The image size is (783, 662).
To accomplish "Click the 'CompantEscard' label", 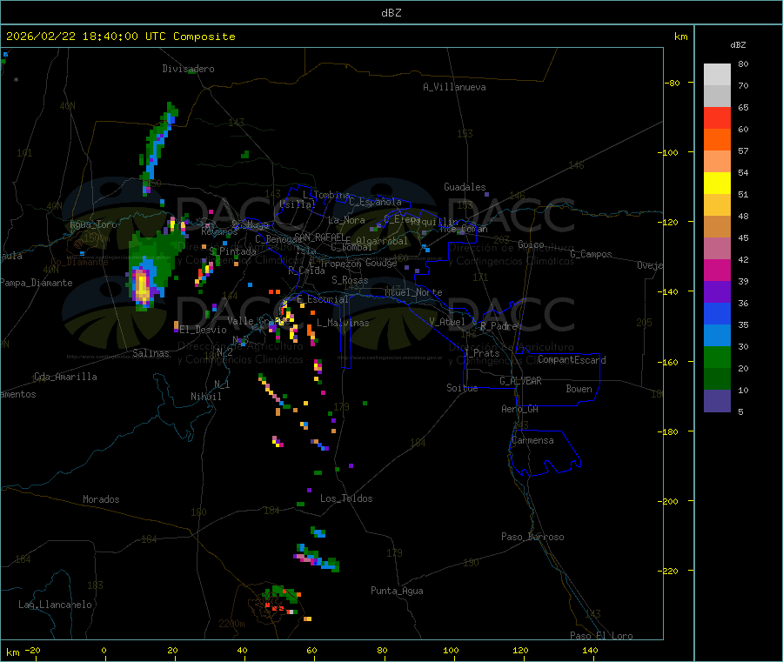I will tap(572, 360).
